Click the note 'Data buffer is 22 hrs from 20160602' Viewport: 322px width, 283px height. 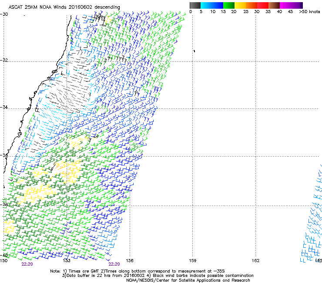(x=105, y=276)
